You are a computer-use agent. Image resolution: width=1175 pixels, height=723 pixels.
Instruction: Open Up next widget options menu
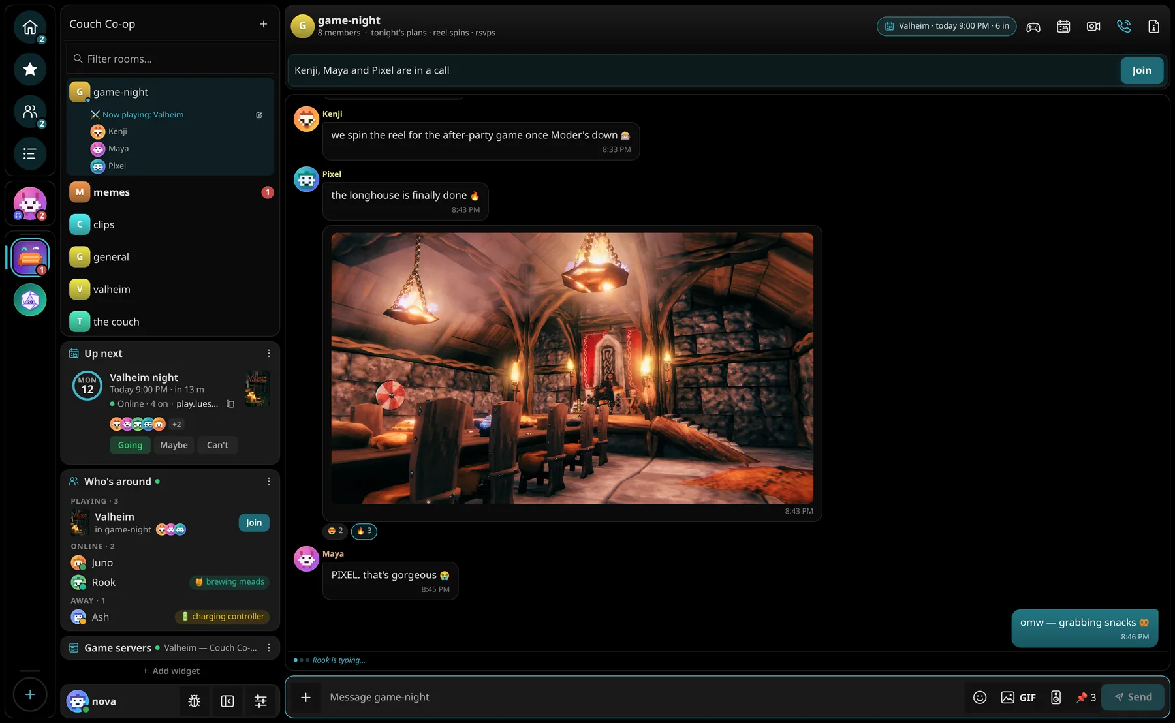[x=269, y=354]
